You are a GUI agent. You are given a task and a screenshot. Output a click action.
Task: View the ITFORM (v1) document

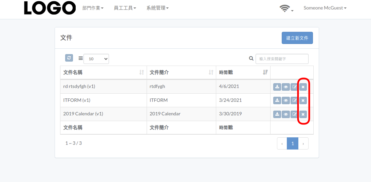(x=286, y=101)
